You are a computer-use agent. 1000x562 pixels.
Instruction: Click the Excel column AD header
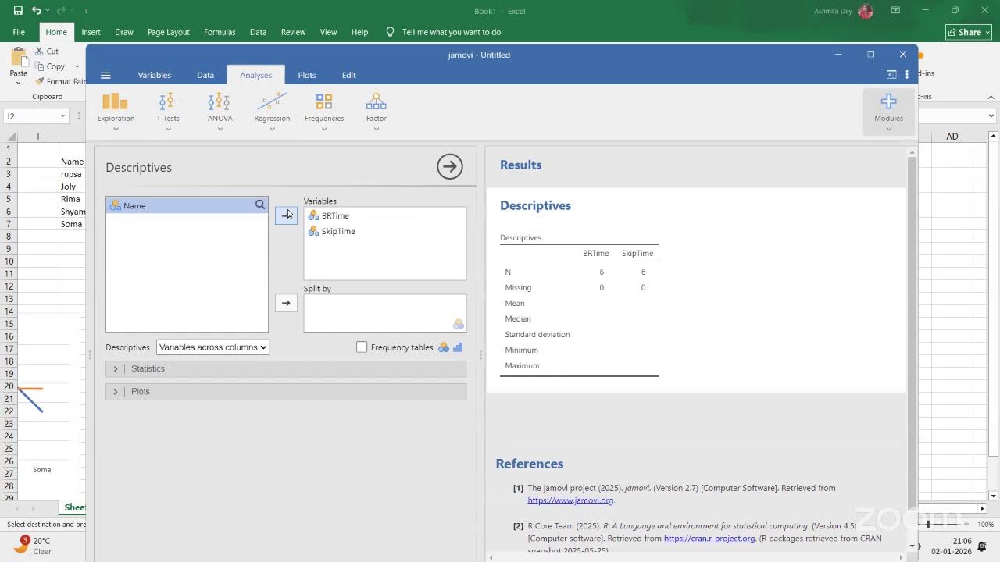(952, 137)
